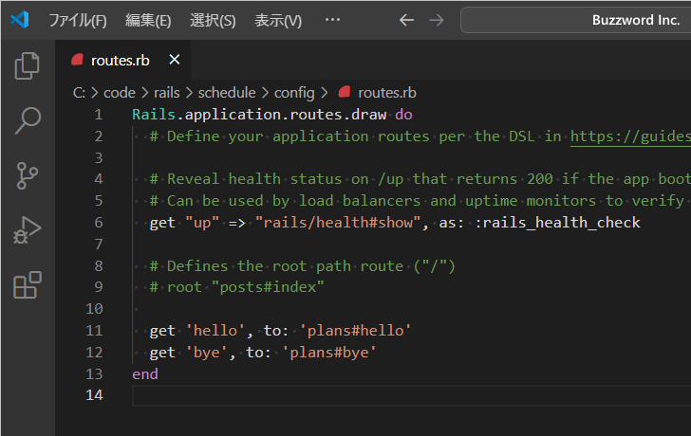
Task: Open the Run and Debug view
Action: click(27, 230)
